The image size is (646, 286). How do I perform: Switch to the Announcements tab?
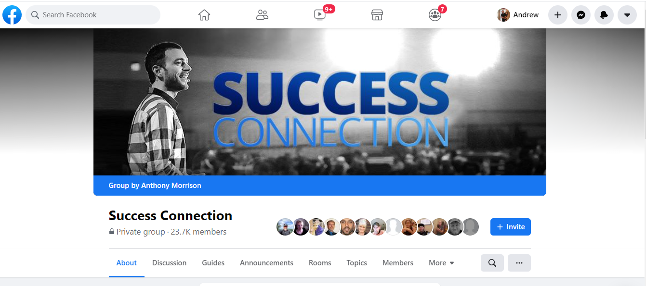266,263
